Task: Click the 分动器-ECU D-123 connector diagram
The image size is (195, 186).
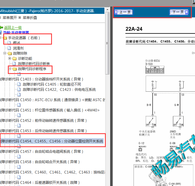Action: 155,70
